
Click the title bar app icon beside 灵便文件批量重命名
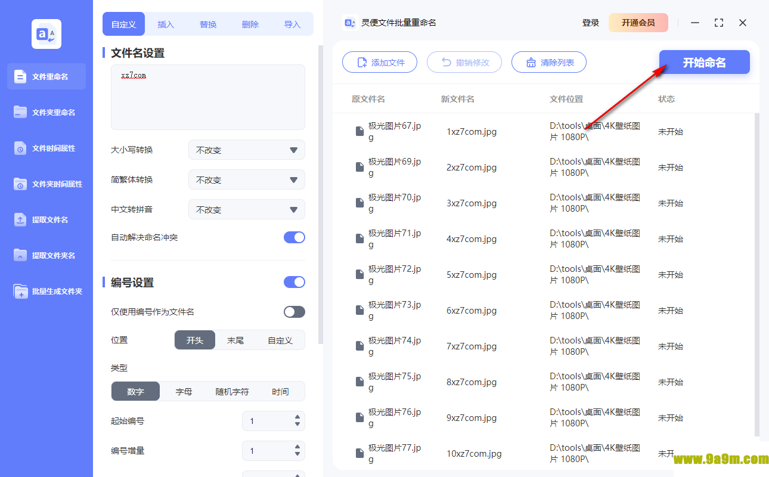tap(350, 23)
